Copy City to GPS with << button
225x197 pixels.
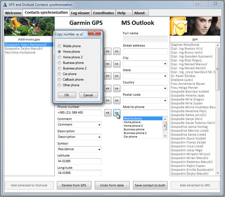108,64
